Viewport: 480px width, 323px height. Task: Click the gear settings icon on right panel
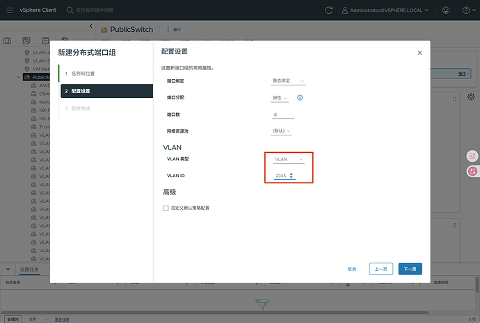coord(471,97)
